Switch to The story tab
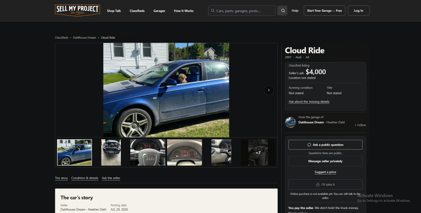Screen dimensions: 421x213 pyautogui.click(x=61, y=178)
